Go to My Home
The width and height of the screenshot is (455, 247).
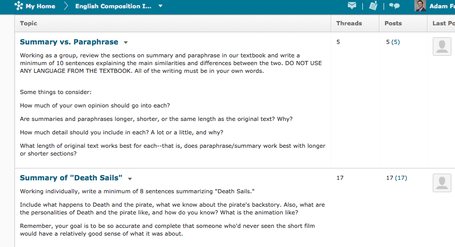(40, 6)
